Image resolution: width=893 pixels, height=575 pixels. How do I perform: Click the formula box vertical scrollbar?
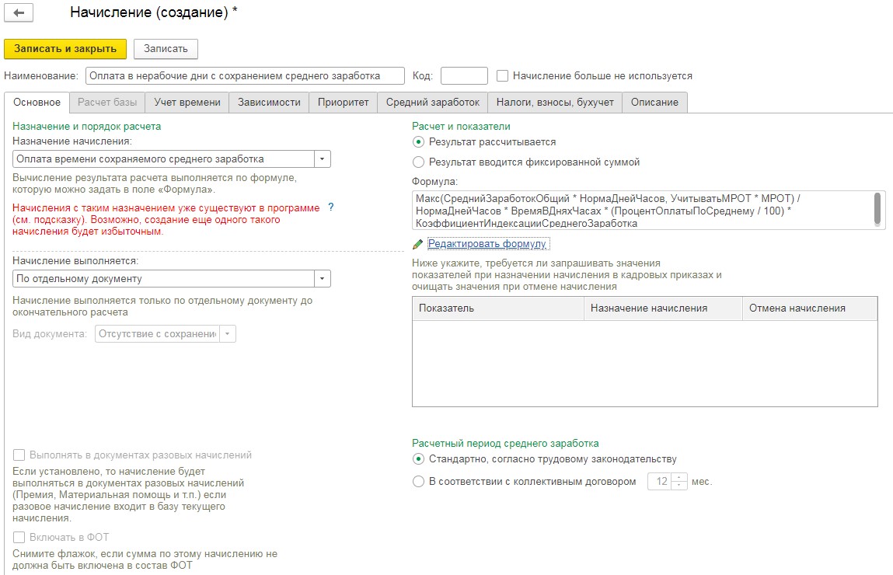(x=877, y=210)
